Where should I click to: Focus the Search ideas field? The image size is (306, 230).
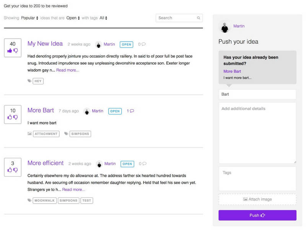point(179,18)
